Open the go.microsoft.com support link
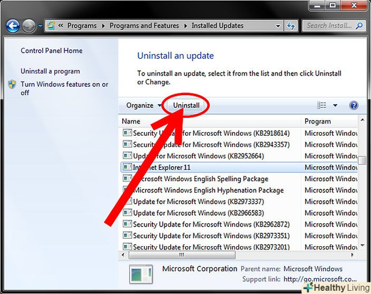The width and height of the screenshot is (371, 294). click(x=320, y=279)
